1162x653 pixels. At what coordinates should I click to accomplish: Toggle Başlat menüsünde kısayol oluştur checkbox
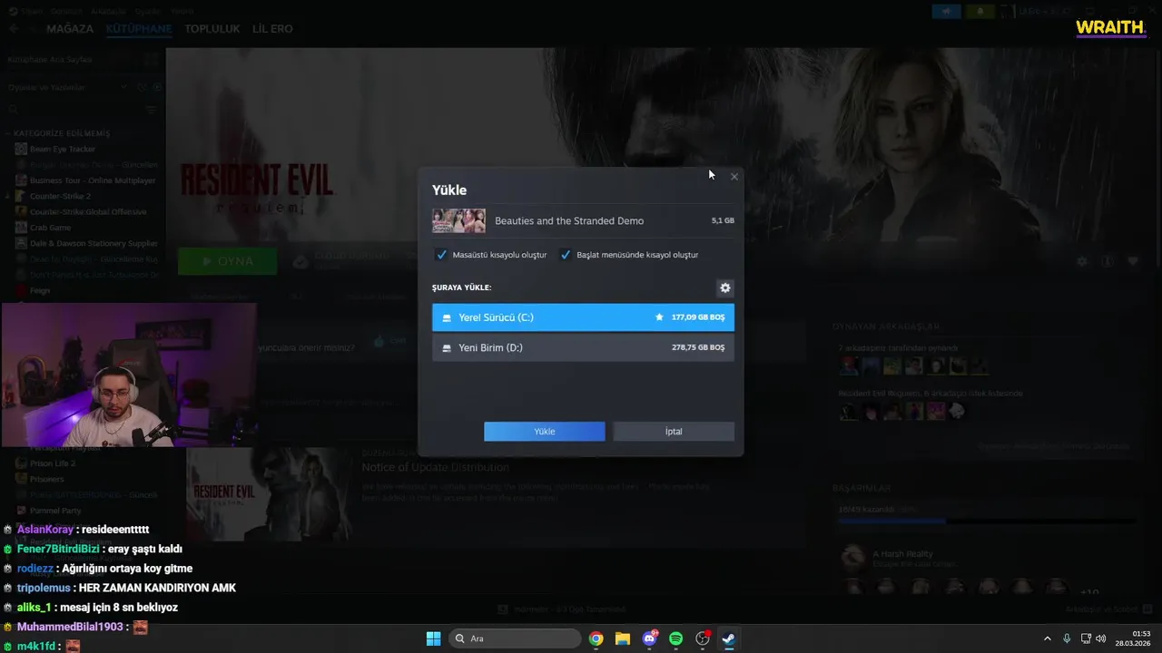click(566, 255)
